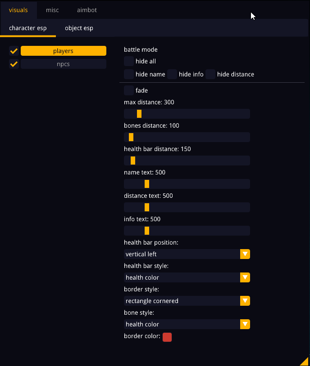Open the rectangle cornered border dropdown

pyautogui.click(x=182, y=301)
